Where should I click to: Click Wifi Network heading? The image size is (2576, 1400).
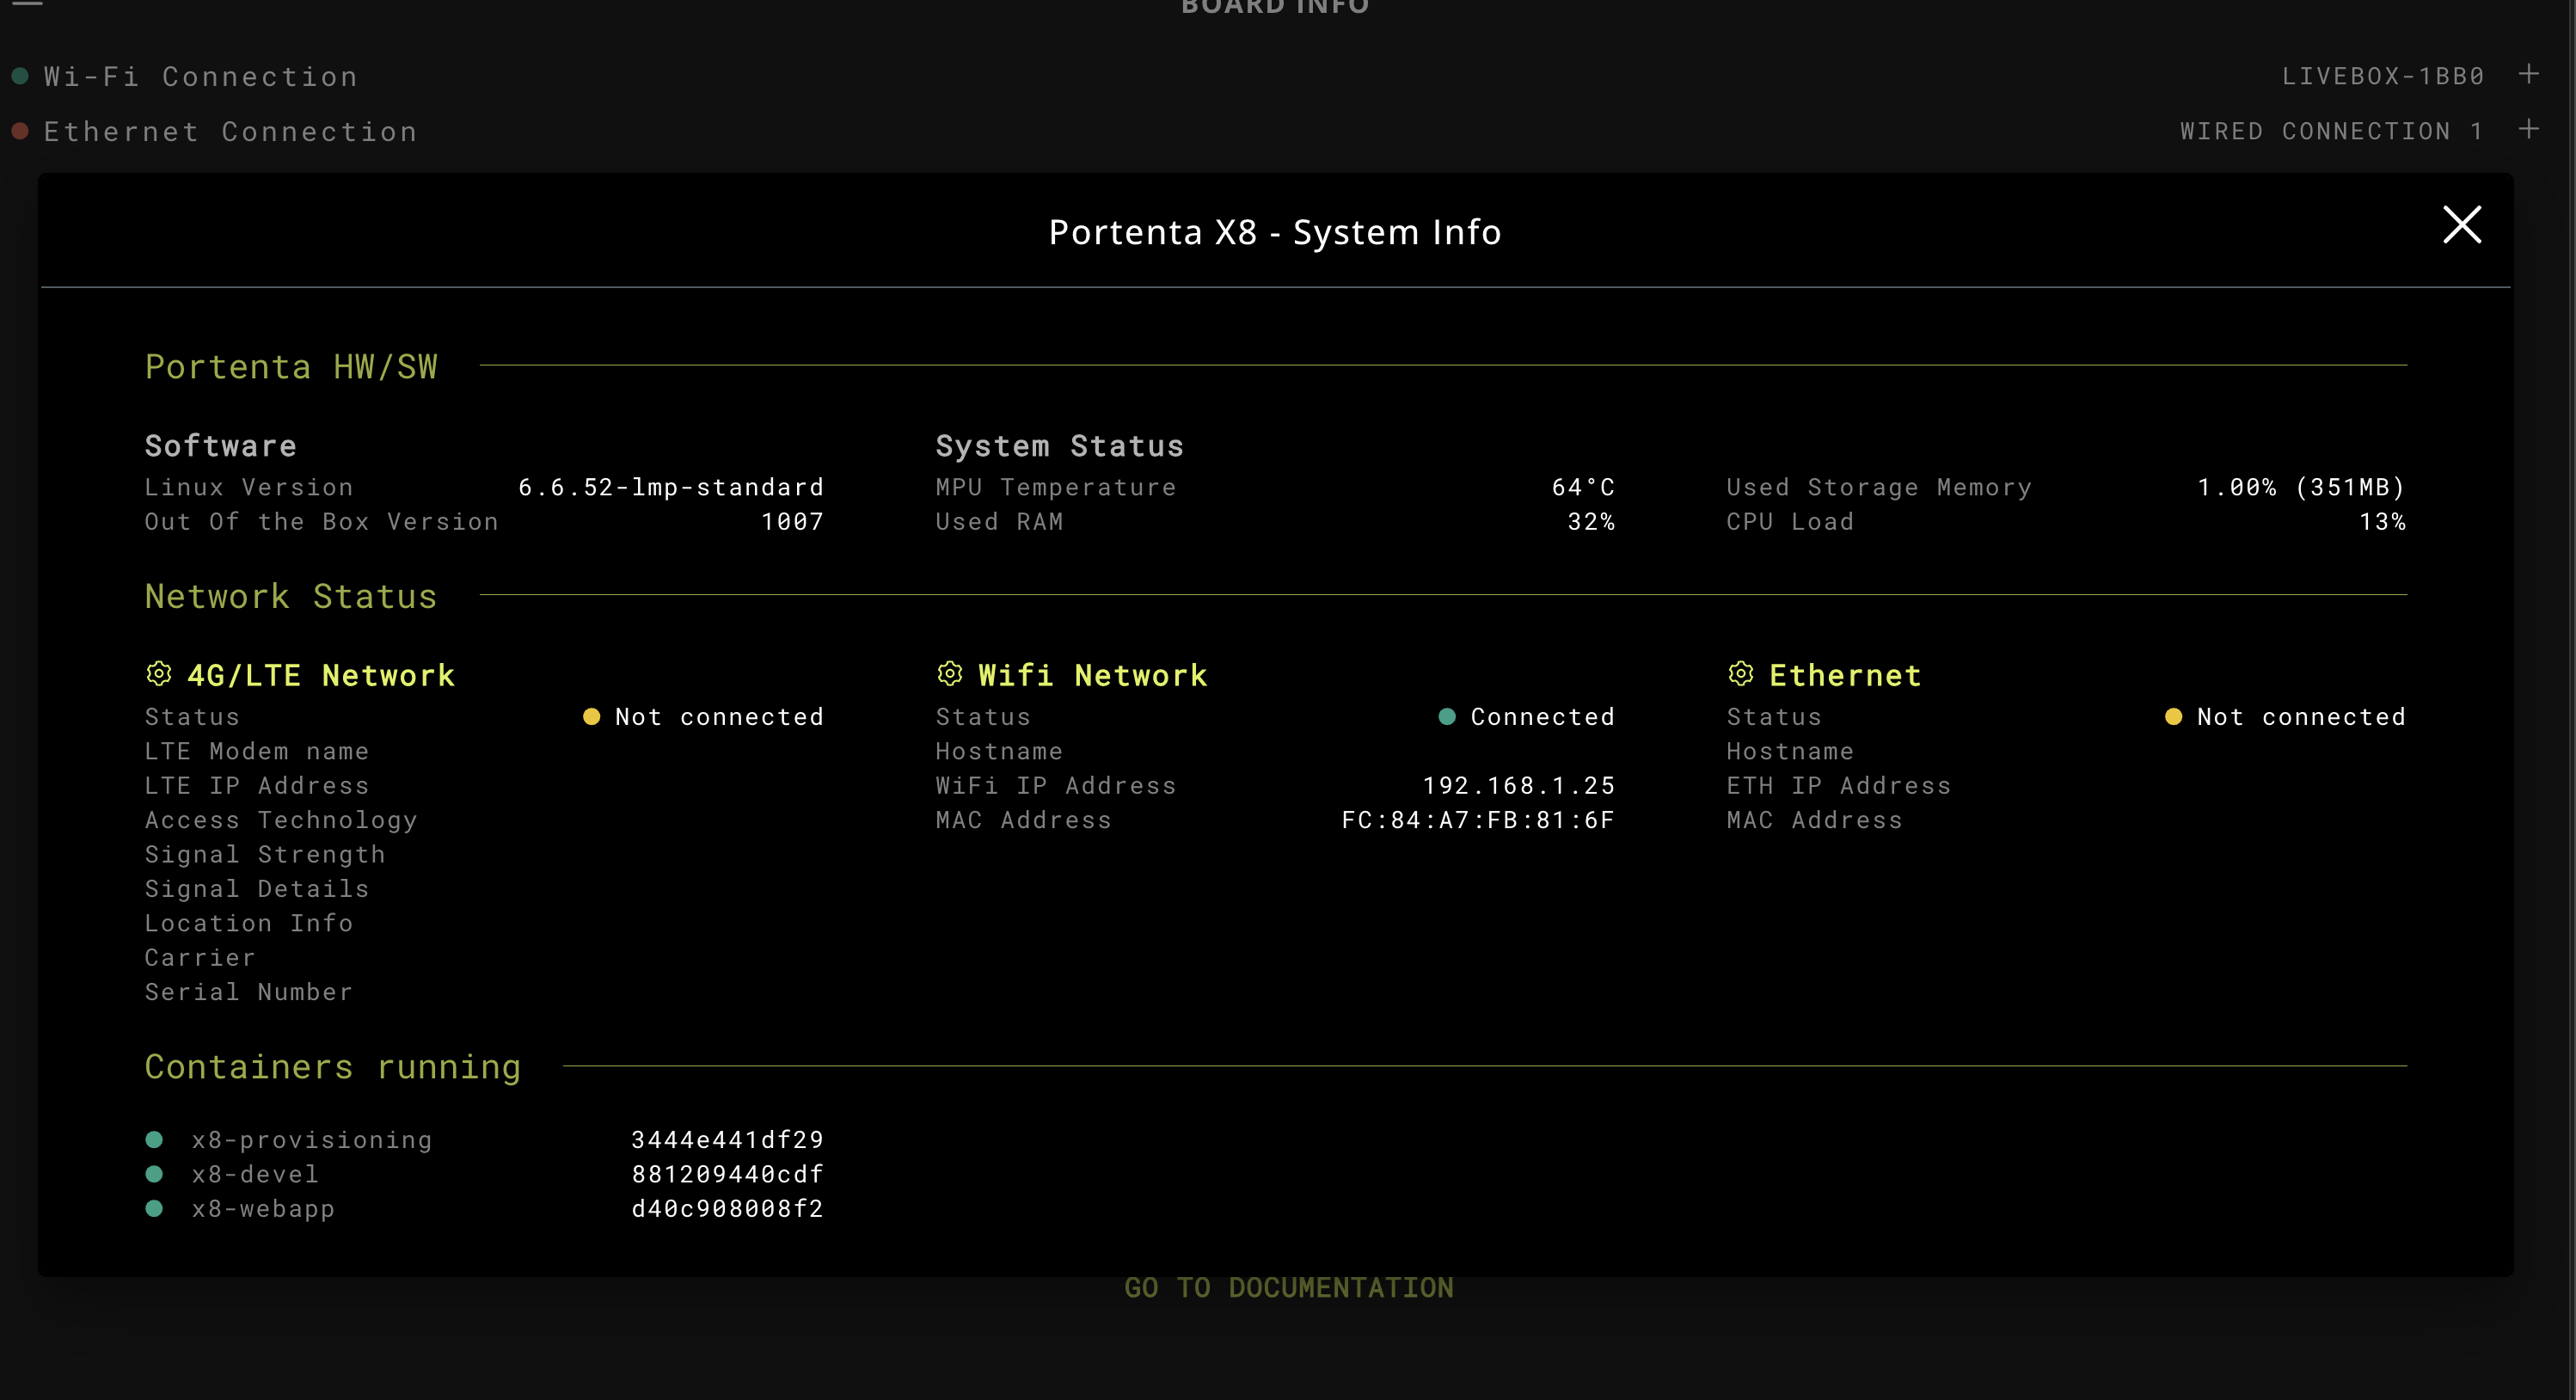(x=1092, y=676)
